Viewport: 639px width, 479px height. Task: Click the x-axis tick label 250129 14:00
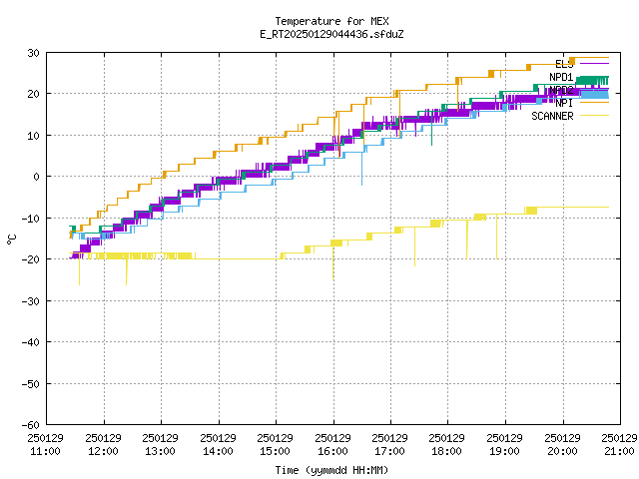[x=218, y=445]
